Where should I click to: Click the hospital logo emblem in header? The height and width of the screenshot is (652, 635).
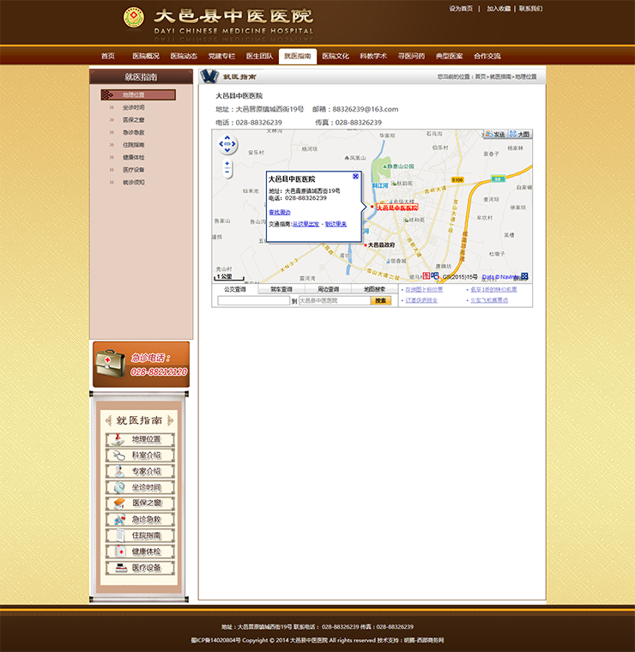point(134,17)
